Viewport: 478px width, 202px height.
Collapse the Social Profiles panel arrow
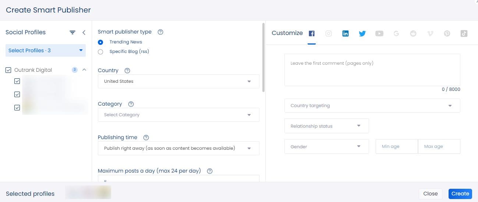(84, 32)
